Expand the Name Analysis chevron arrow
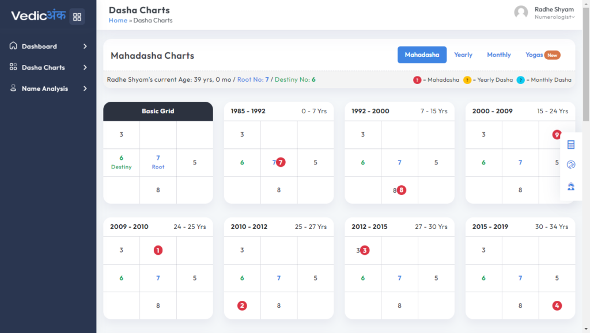Image resolution: width=590 pixels, height=333 pixels. (85, 89)
